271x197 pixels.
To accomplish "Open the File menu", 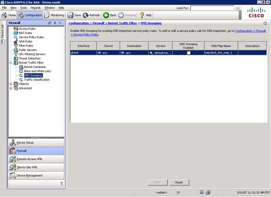I will [x=4, y=8].
